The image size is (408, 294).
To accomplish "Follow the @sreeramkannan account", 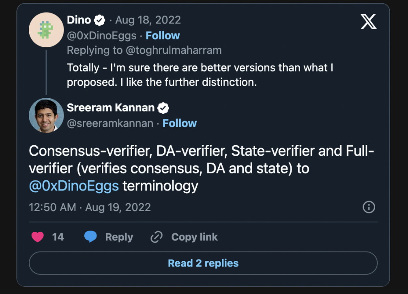I will (180, 123).
